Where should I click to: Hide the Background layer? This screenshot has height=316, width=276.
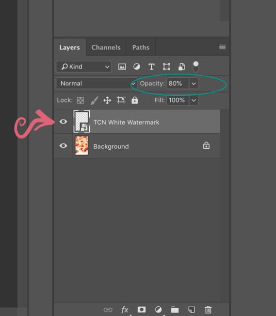coord(63,145)
